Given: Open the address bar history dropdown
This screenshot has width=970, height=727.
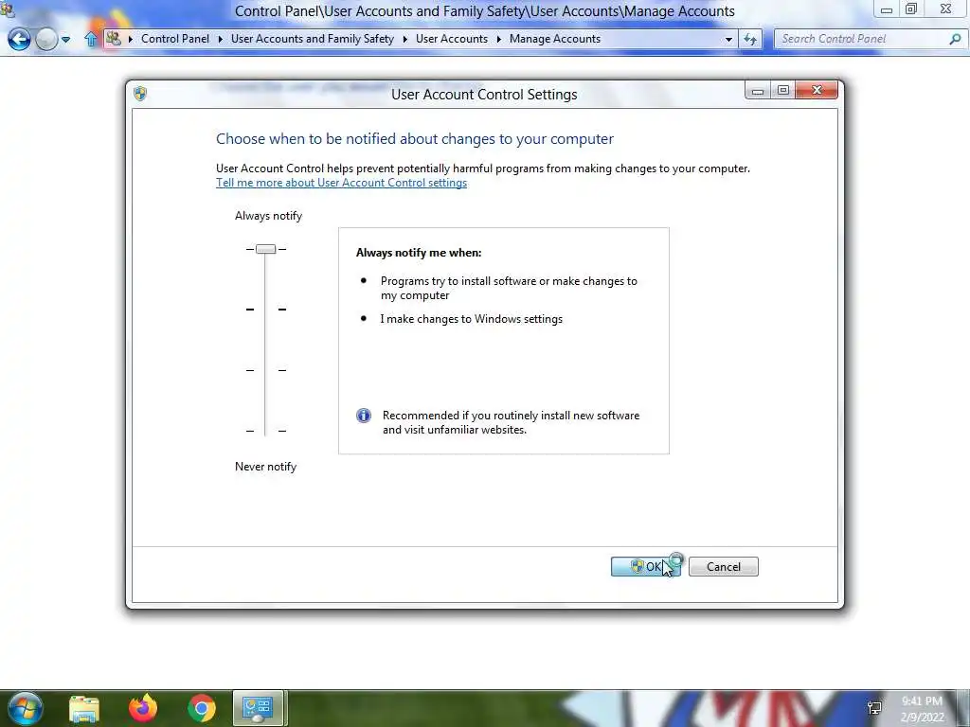Looking at the screenshot, I should (x=728, y=39).
